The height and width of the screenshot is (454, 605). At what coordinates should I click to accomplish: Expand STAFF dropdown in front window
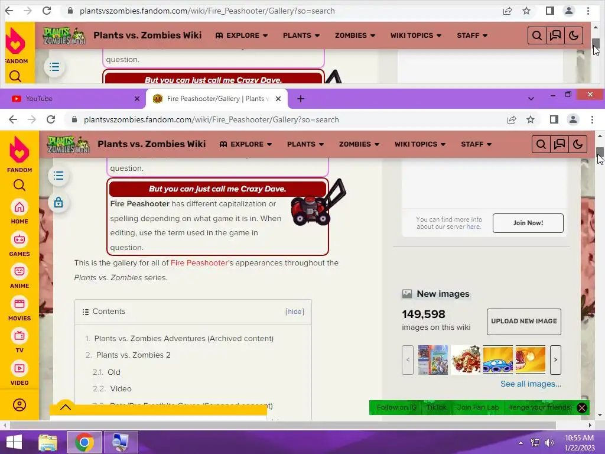[x=476, y=144]
